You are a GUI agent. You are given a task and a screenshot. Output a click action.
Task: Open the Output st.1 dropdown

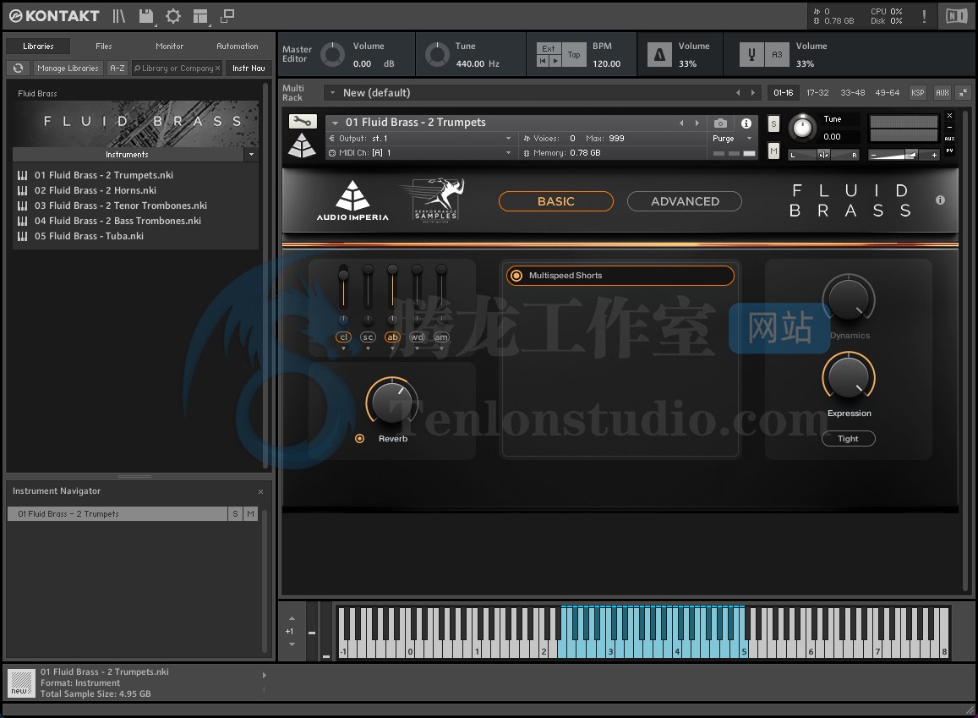[x=508, y=139]
